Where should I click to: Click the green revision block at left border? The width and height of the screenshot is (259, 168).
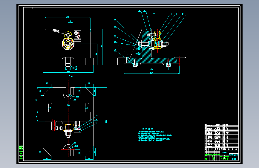[21, 152]
